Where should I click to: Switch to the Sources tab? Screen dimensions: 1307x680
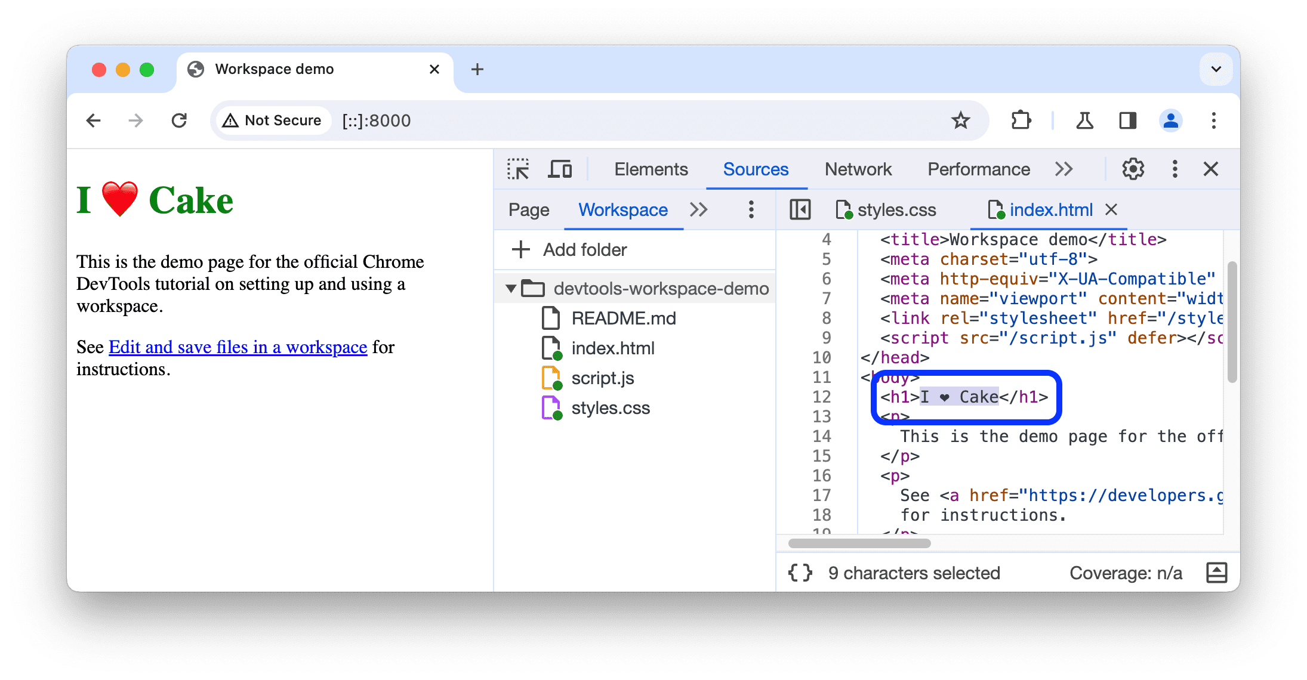pos(756,169)
